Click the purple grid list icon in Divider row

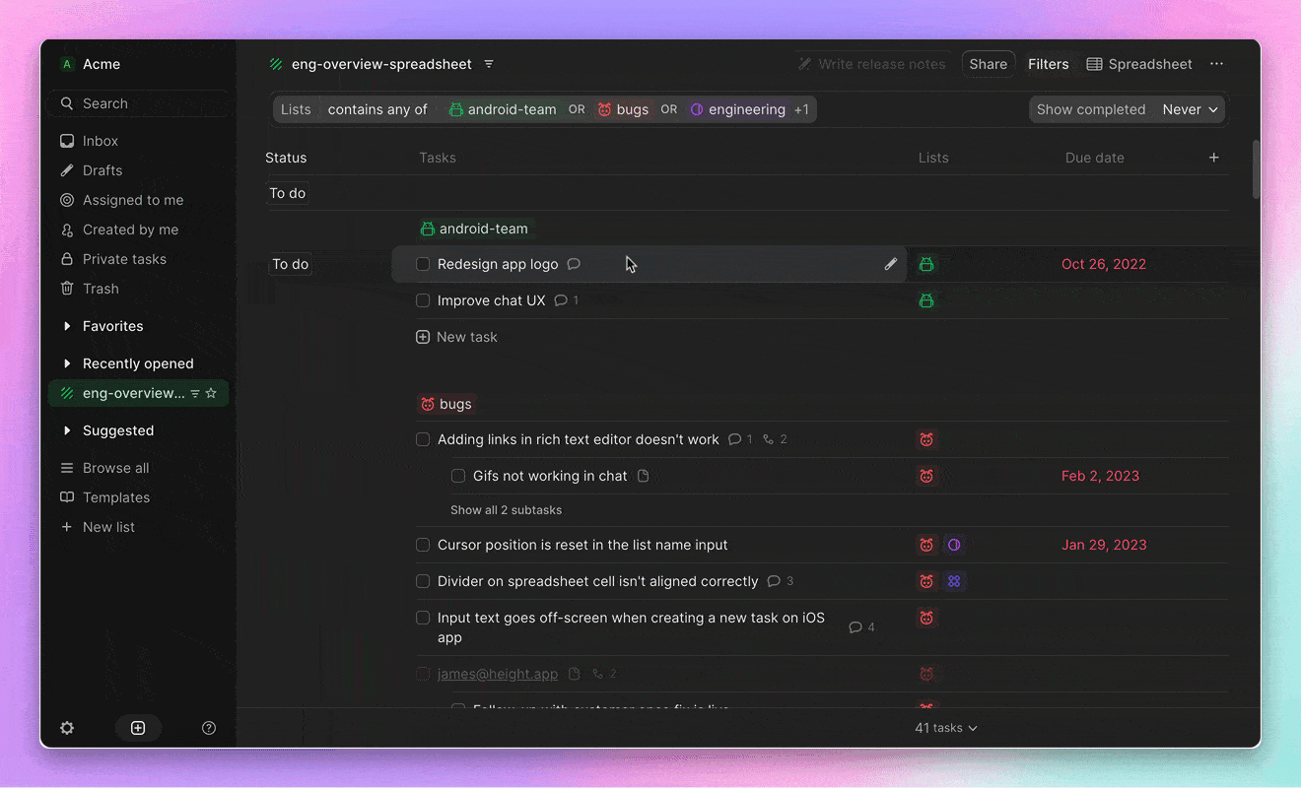click(x=954, y=581)
